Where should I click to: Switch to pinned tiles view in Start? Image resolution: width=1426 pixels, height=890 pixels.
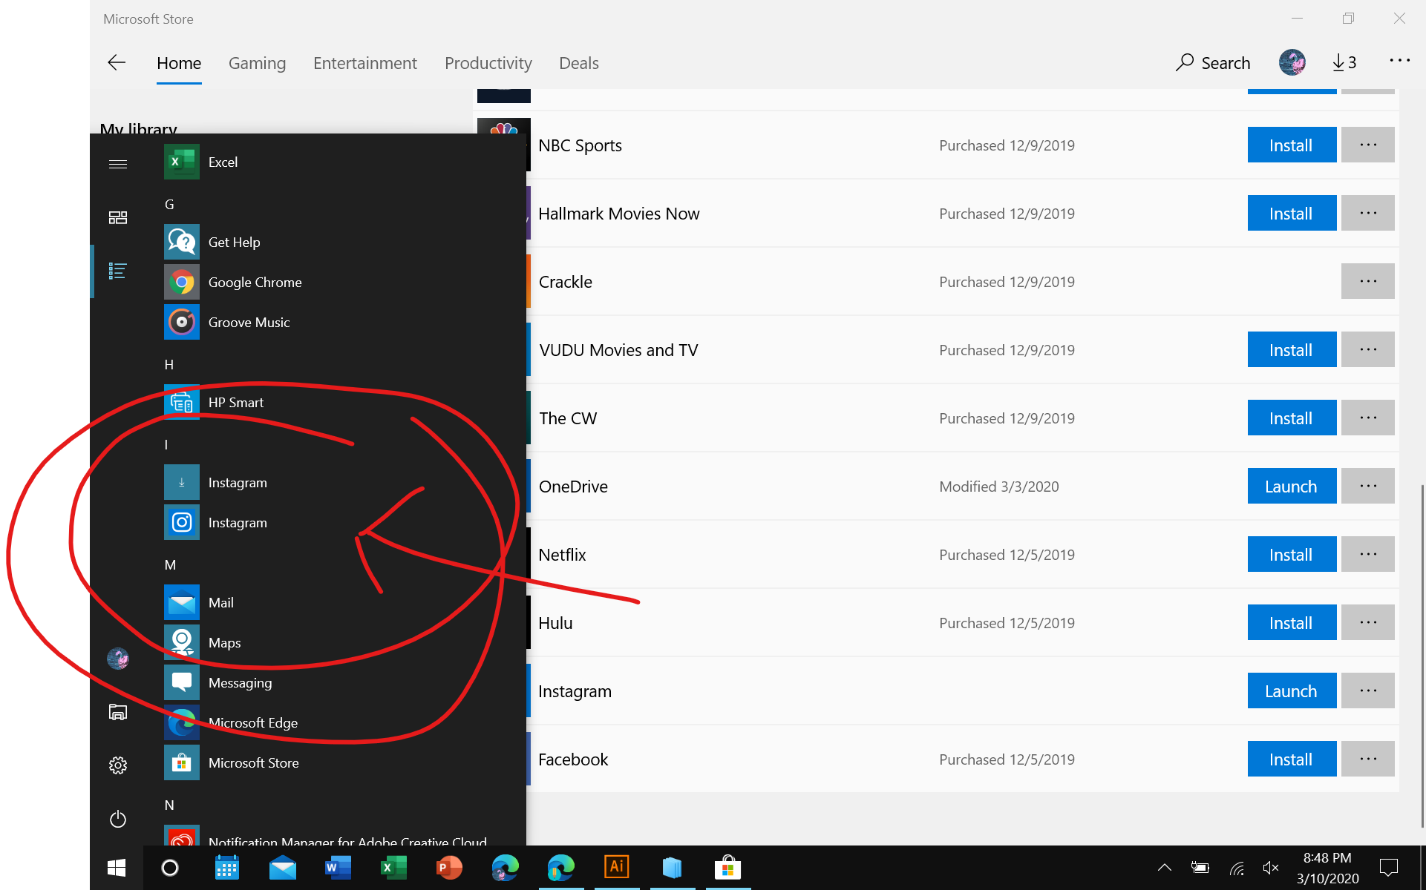click(x=118, y=217)
